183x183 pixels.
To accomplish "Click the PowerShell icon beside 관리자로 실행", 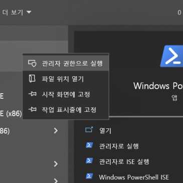I will click(89, 145).
